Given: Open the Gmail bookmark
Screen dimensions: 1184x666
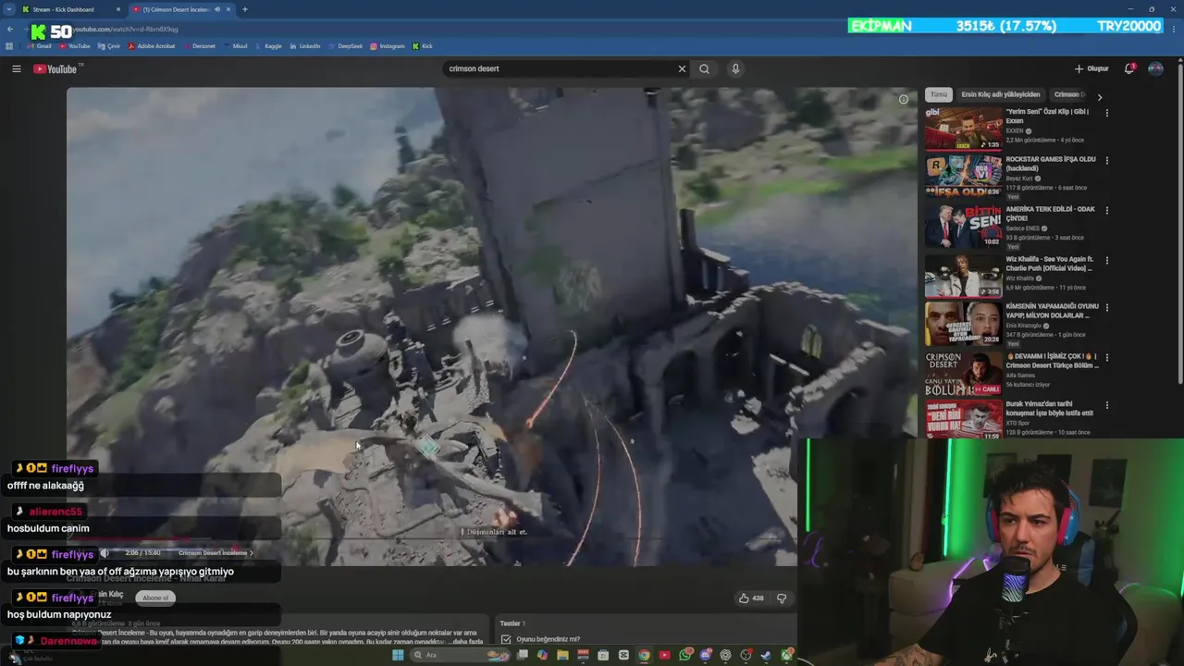Looking at the screenshot, I should (x=38, y=46).
